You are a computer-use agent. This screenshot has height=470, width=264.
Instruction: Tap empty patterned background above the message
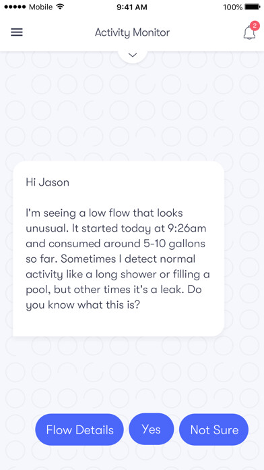[x=132, y=114]
